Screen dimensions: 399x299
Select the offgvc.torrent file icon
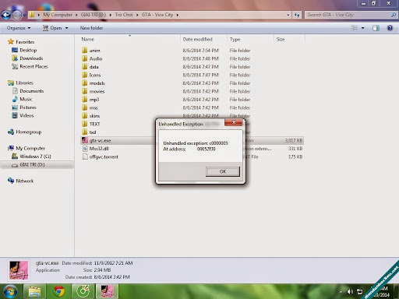point(85,157)
